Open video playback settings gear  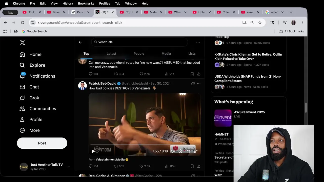[180, 151]
